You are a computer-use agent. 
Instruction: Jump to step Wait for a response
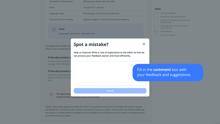[x=168, y=35]
